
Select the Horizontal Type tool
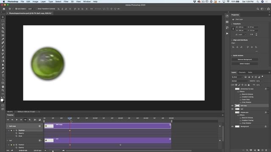(3, 76)
